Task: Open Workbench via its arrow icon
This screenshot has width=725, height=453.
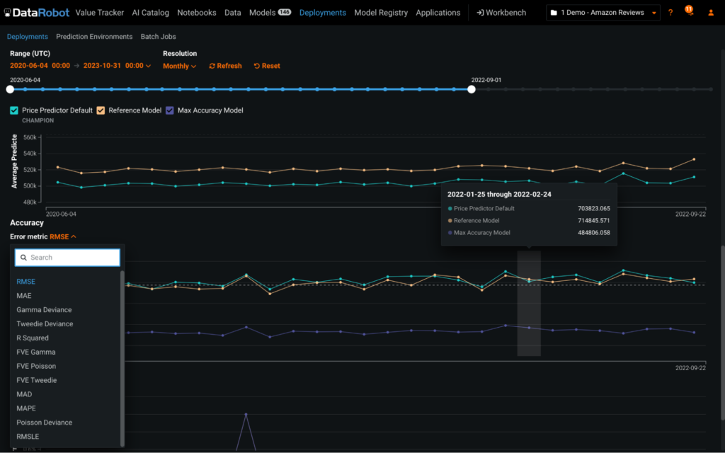Action: 480,13
